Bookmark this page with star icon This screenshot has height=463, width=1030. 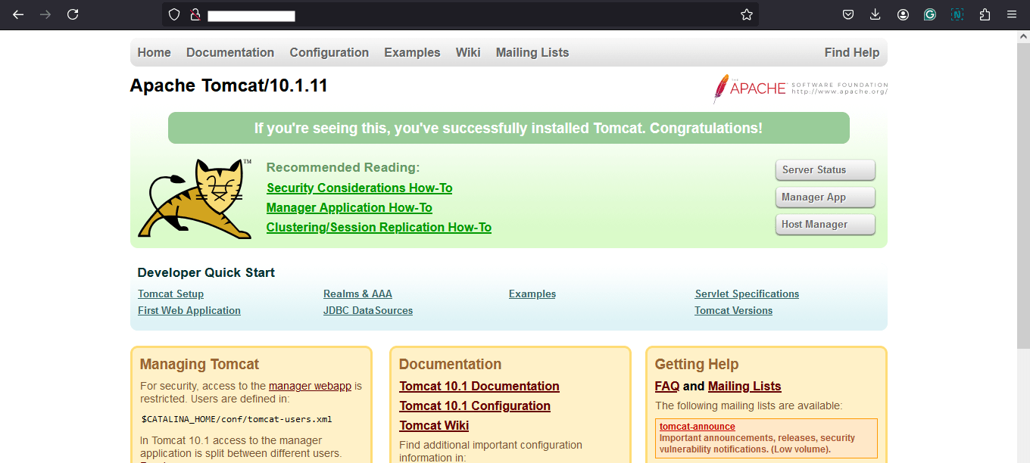point(747,14)
